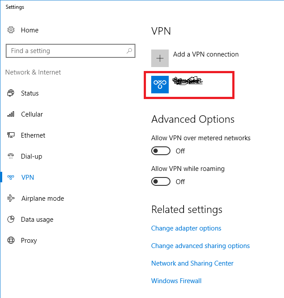Click the Proxy globe icon

[x=11, y=241]
